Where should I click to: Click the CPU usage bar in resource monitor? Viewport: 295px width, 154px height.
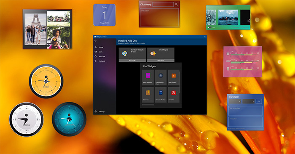[x=244, y=55]
